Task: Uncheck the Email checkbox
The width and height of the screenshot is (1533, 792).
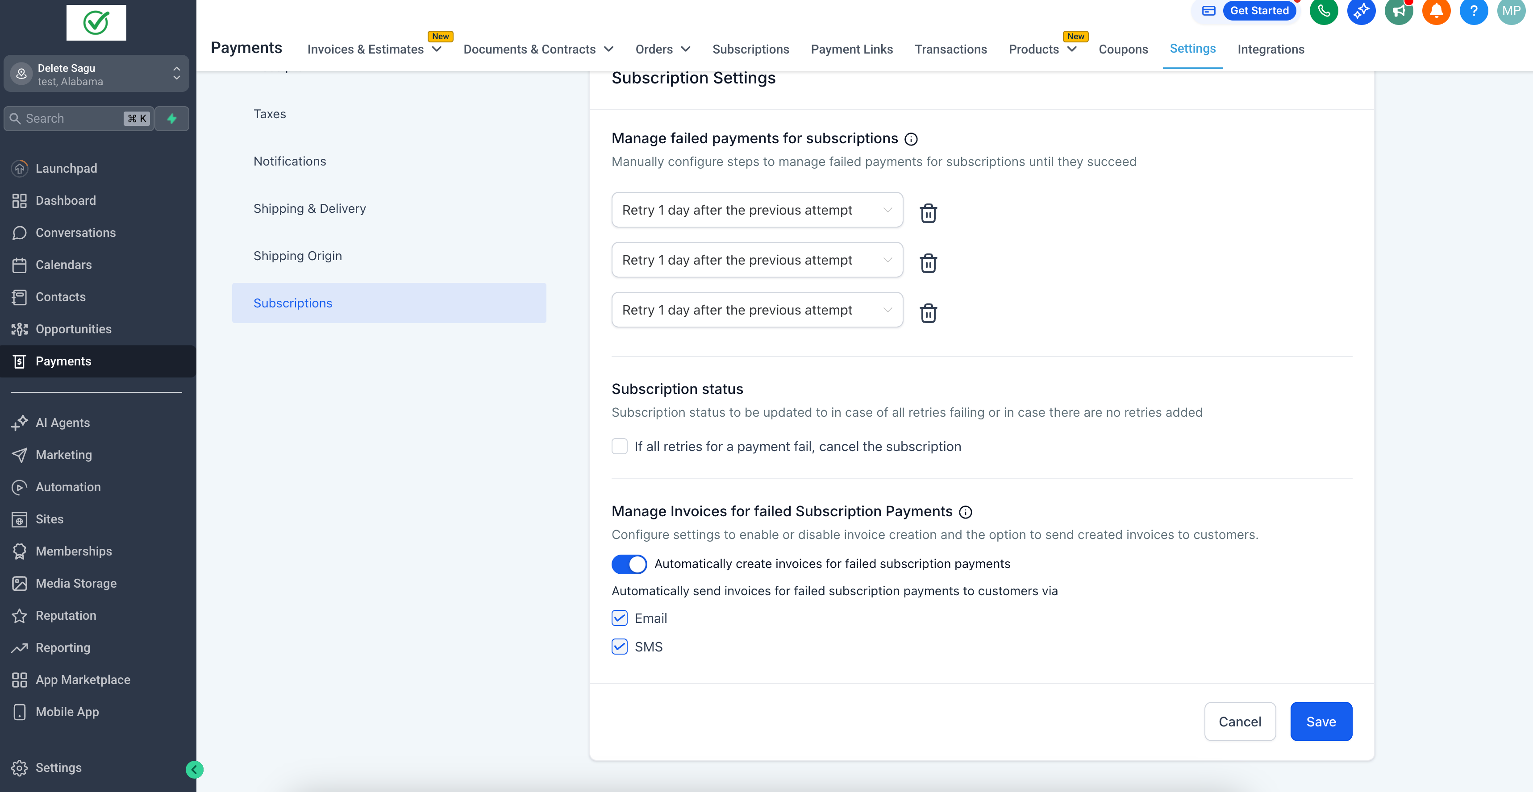Action: point(619,618)
